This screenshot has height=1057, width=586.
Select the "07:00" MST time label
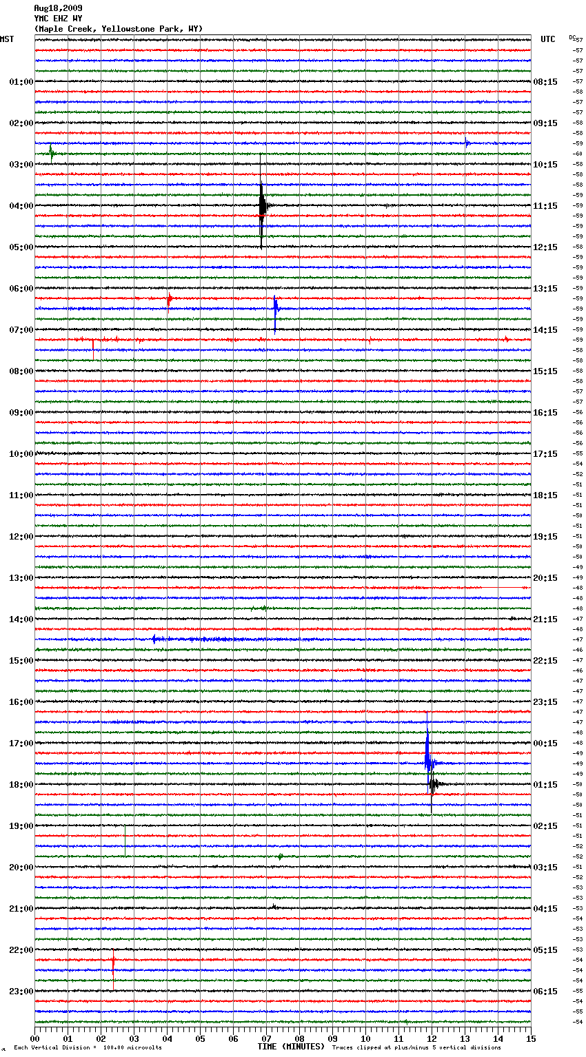(21, 330)
